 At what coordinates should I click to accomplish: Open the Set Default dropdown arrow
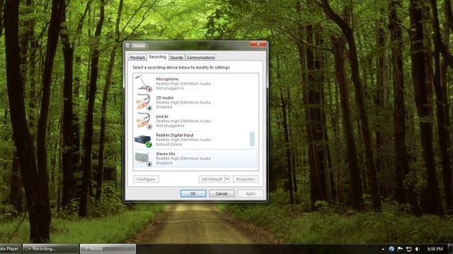227,179
